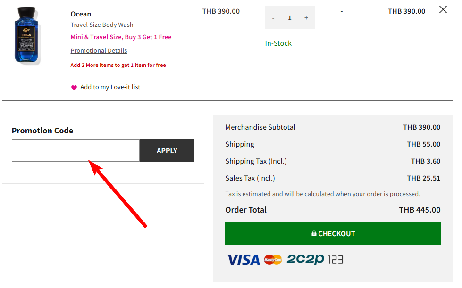Click Add to my Love-it list
Image resolution: width=462 pixels, height=288 pixels.
(110, 87)
